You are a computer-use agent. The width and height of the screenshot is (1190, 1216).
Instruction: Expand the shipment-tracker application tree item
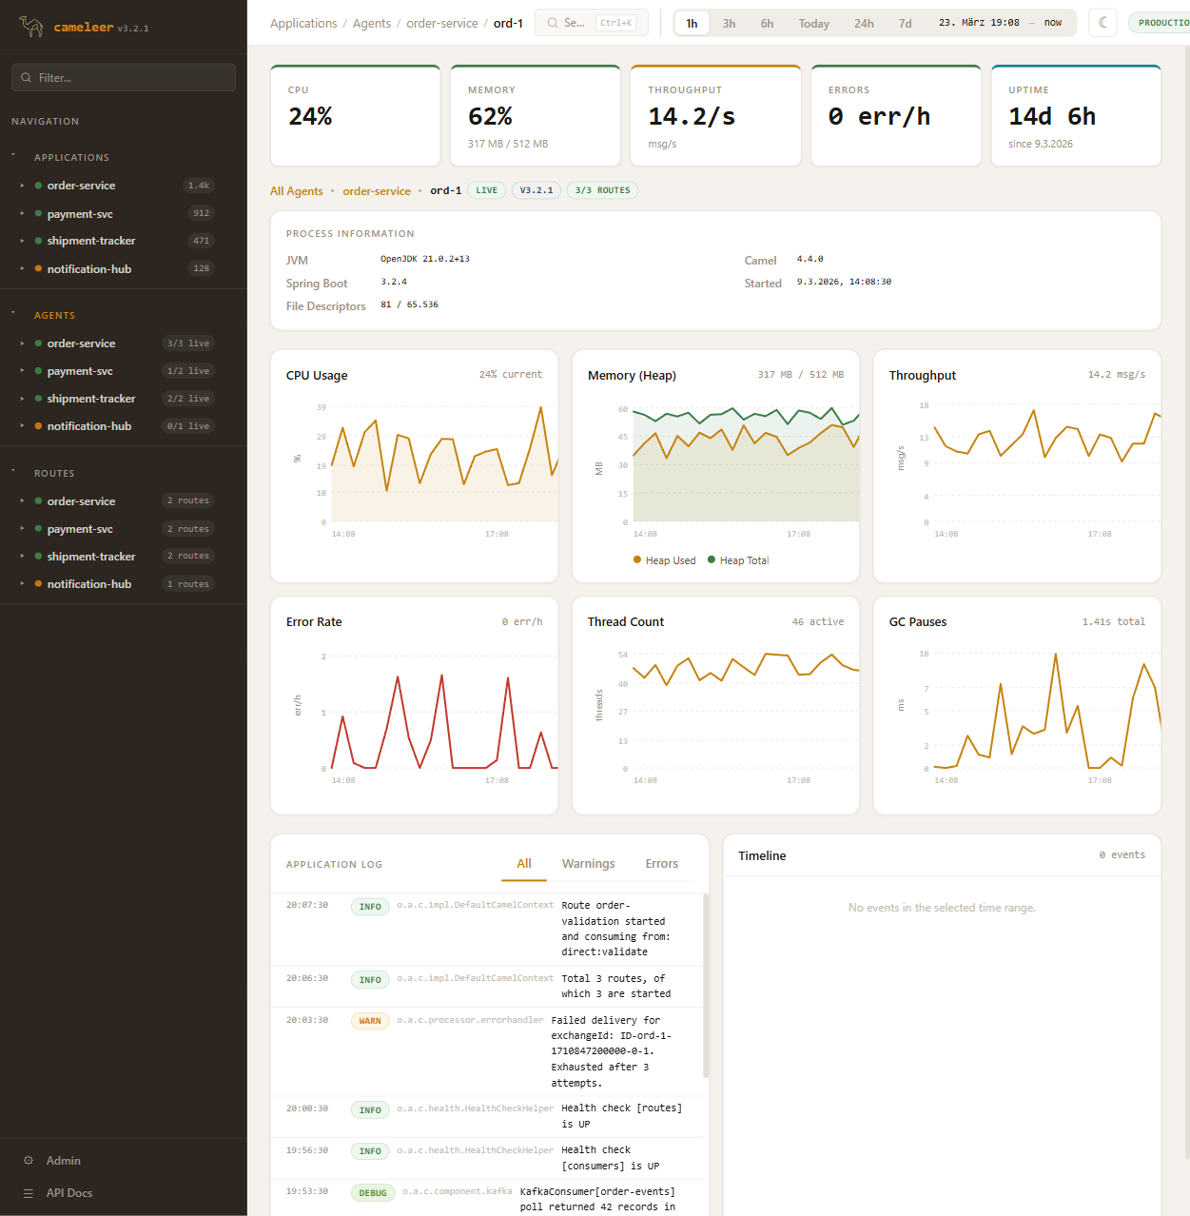(22, 241)
